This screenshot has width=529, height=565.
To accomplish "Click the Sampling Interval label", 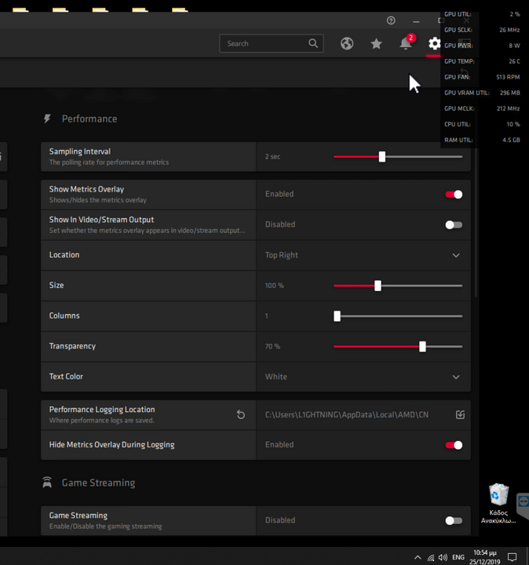I will click(x=80, y=151).
